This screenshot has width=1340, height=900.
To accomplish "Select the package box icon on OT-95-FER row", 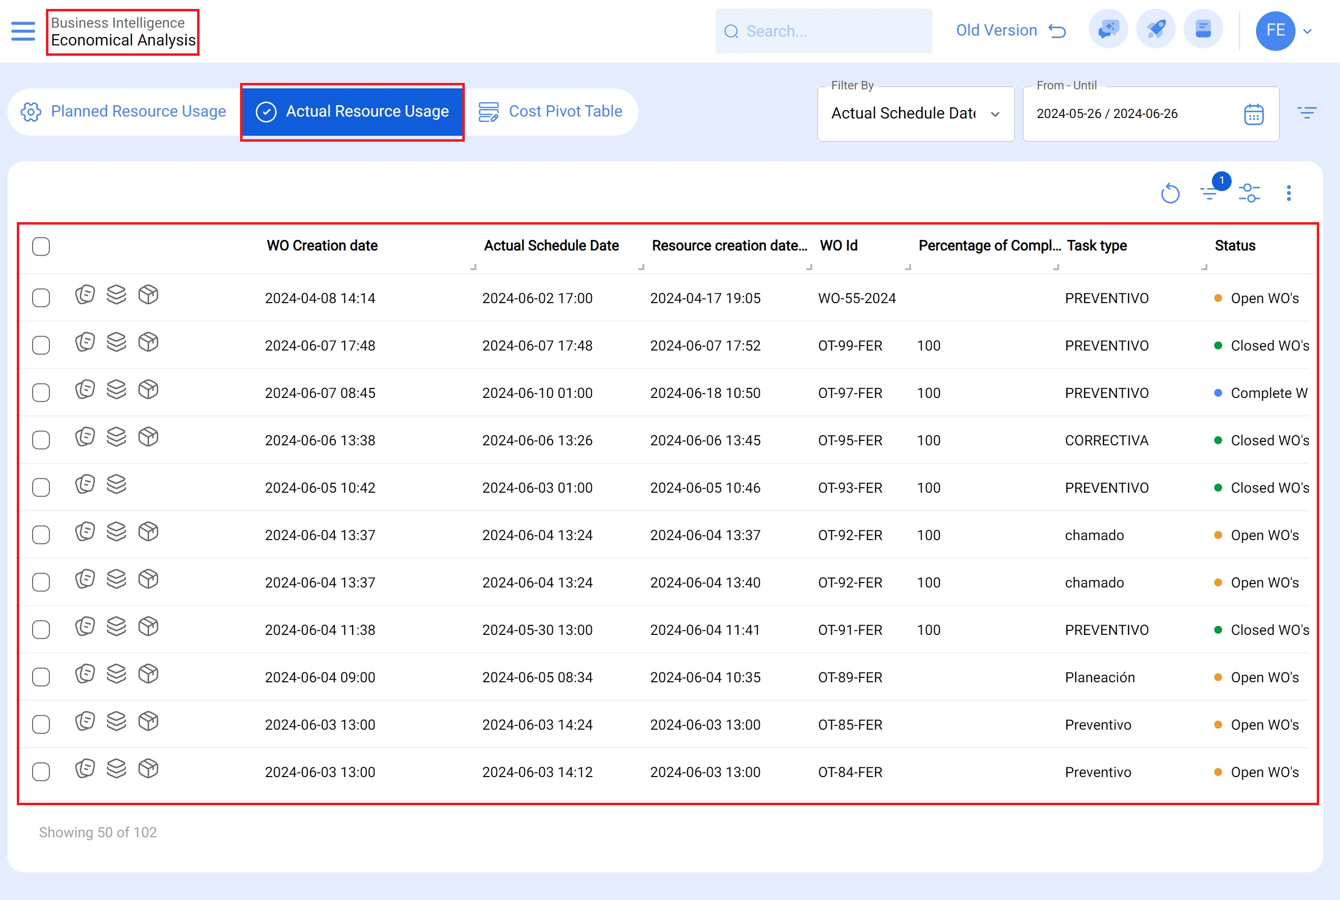I will 149,437.
